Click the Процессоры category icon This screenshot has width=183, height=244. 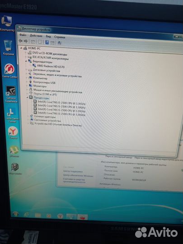[31, 98]
